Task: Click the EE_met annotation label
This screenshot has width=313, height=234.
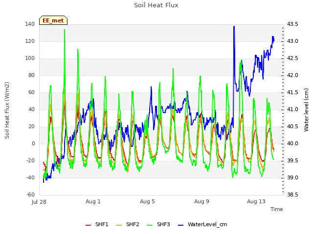Action: coord(53,20)
